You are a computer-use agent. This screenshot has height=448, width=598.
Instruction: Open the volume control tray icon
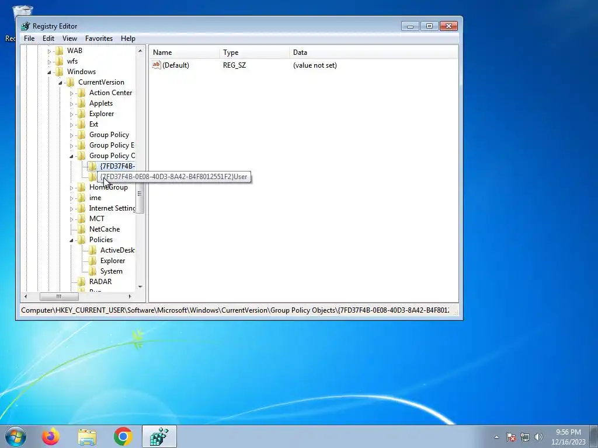538,437
